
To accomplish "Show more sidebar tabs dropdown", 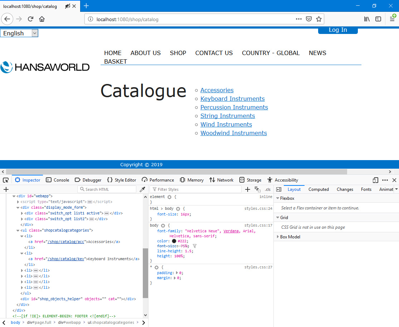I will [x=396, y=189].
